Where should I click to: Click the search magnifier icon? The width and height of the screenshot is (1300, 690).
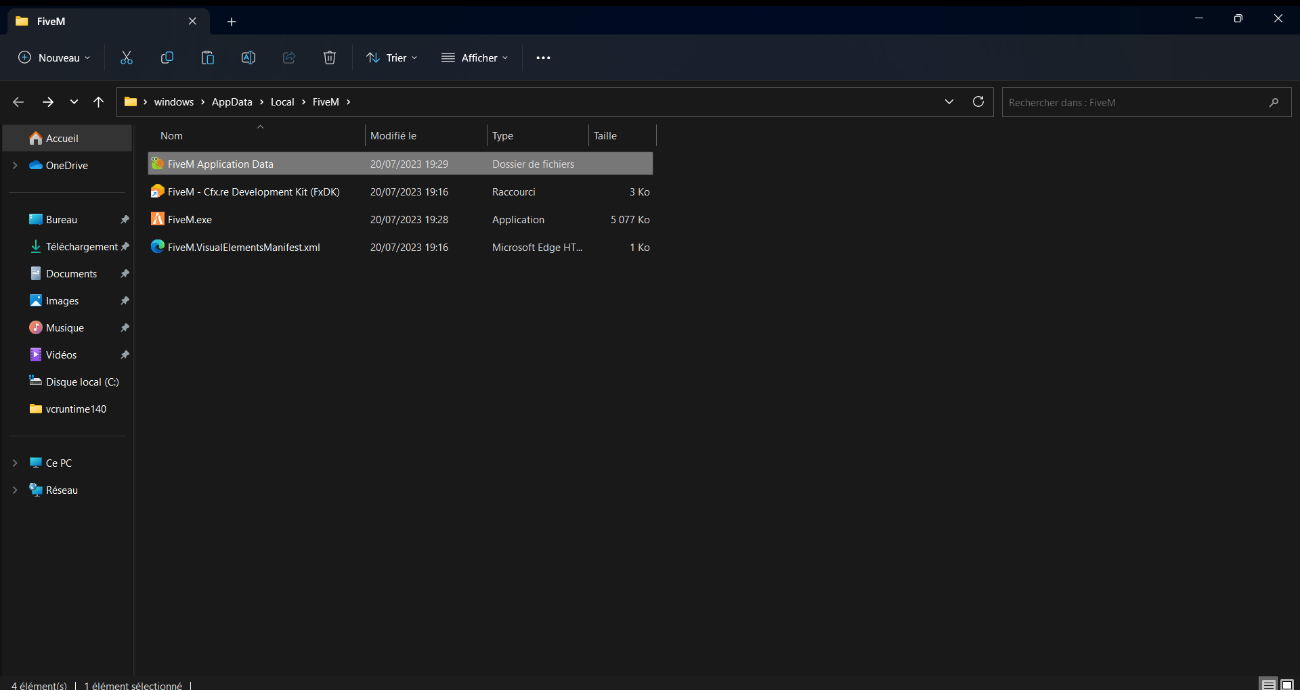coord(1274,102)
